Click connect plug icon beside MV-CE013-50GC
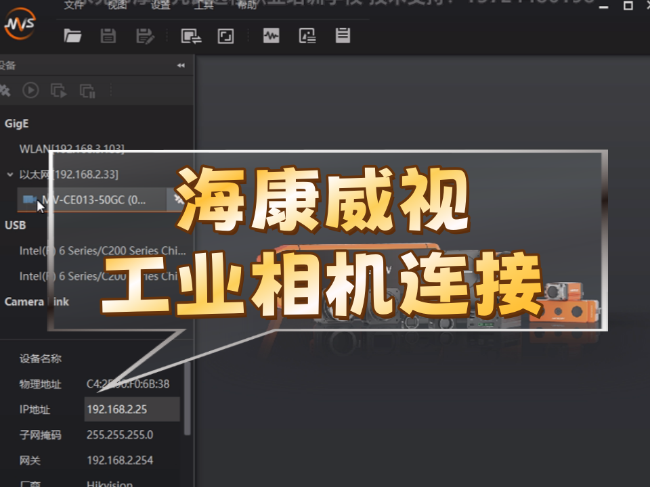Screen dimensions: 650x487 178,199
